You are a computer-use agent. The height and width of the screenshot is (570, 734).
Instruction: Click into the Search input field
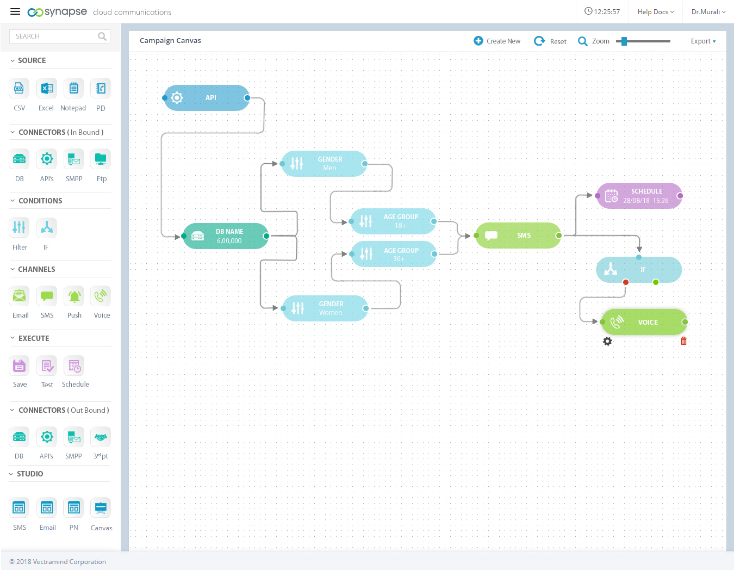click(x=54, y=36)
